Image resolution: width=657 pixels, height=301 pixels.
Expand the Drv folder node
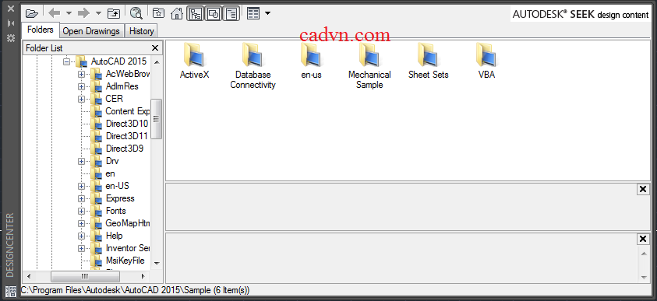tap(81, 161)
